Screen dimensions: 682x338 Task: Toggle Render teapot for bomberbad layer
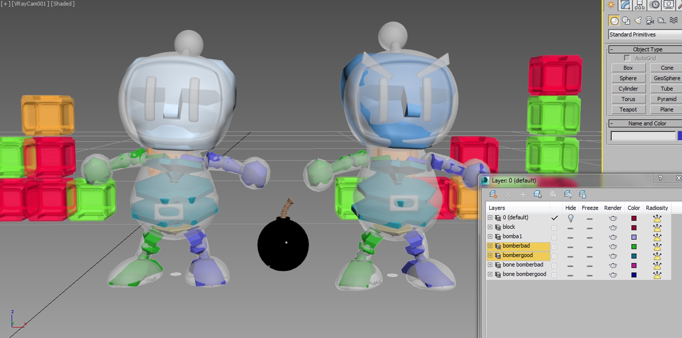point(613,247)
